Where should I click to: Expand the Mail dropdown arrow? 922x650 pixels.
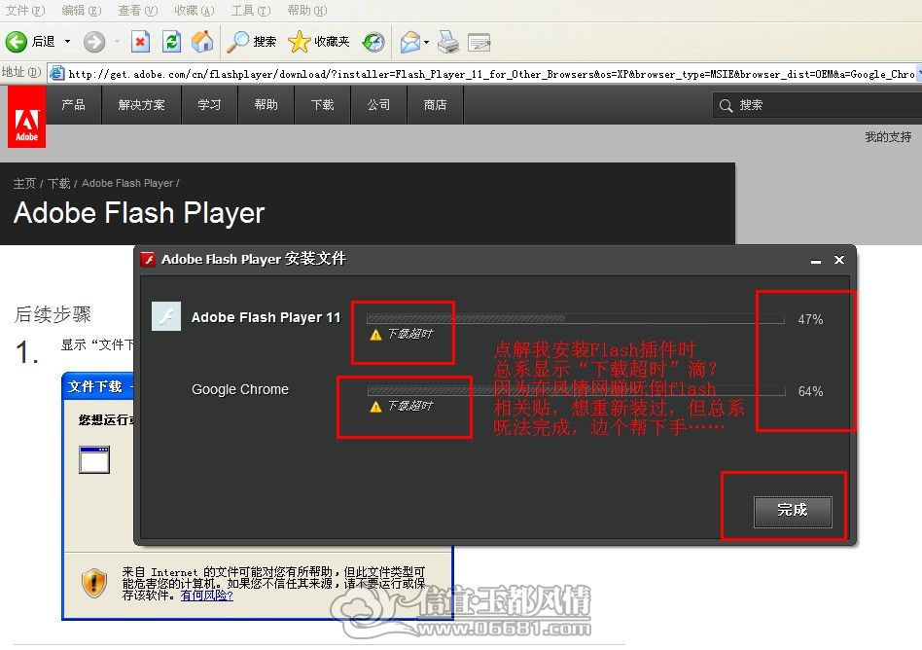click(426, 42)
